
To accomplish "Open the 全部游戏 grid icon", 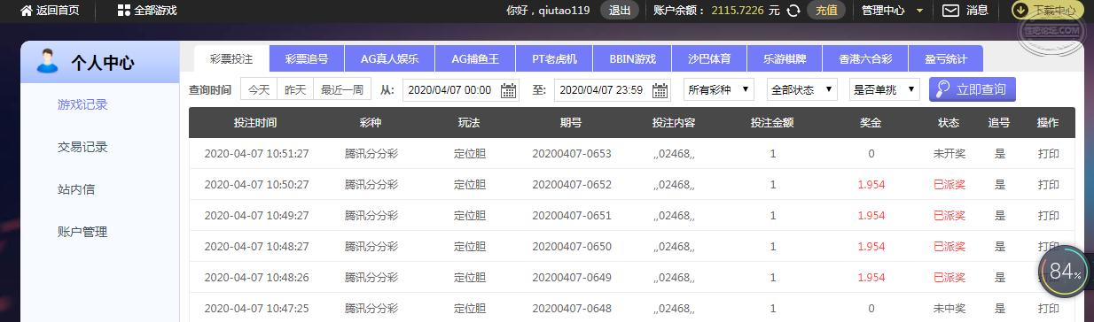I will tap(123, 11).
